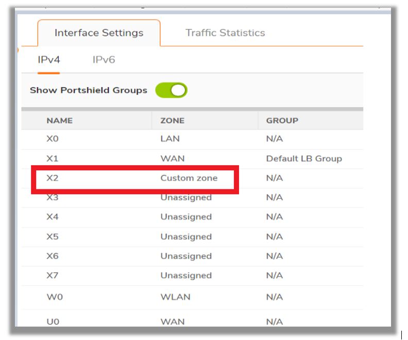Toggle Show Portshield Groups switch

coord(171,90)
